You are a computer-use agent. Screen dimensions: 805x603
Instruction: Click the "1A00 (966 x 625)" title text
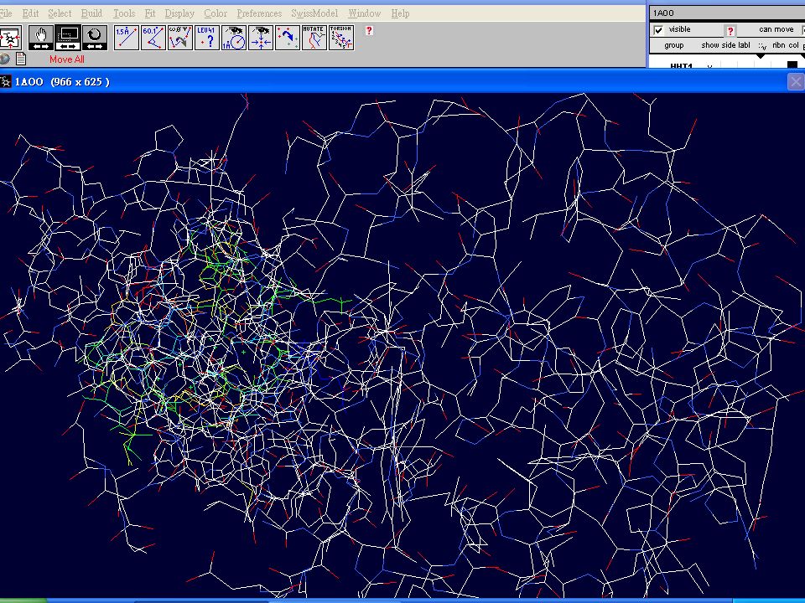pyautogui.click(x=62, y=81)
